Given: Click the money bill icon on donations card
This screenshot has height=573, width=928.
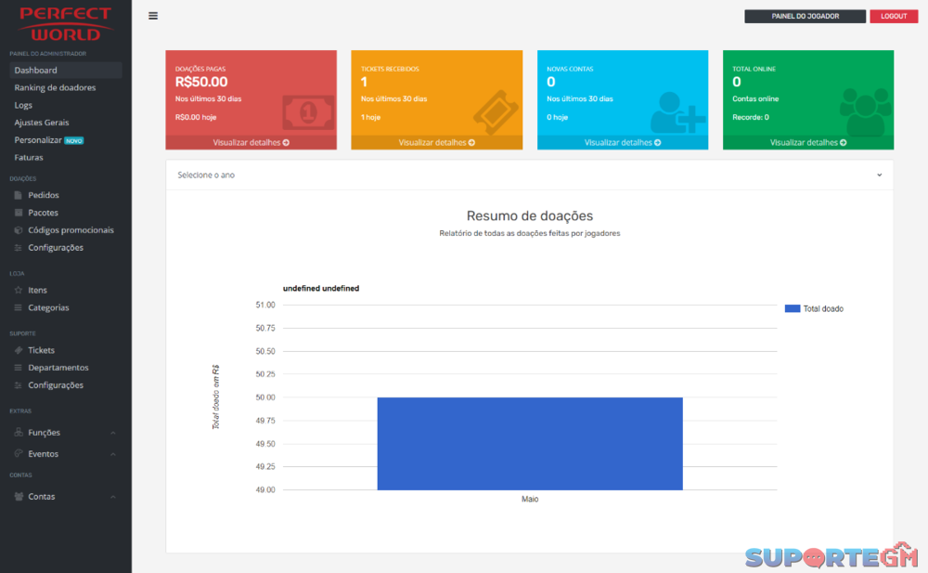Looking at the screenshot, I should coord(308,112).
